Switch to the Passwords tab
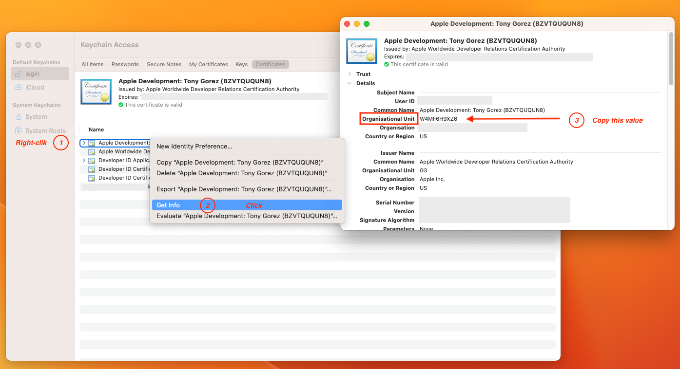This screenshot has height=369, width=680. [x=125, y=64]
